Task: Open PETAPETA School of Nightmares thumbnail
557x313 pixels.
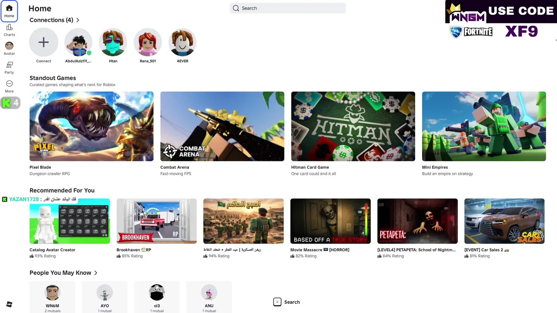Action: coord(418,221)
